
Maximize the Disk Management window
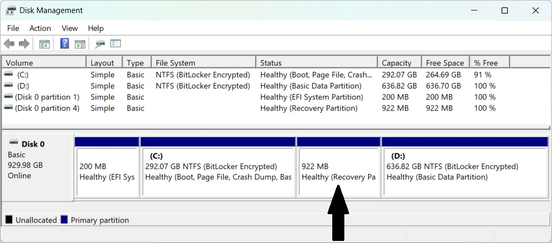point(505,10)
